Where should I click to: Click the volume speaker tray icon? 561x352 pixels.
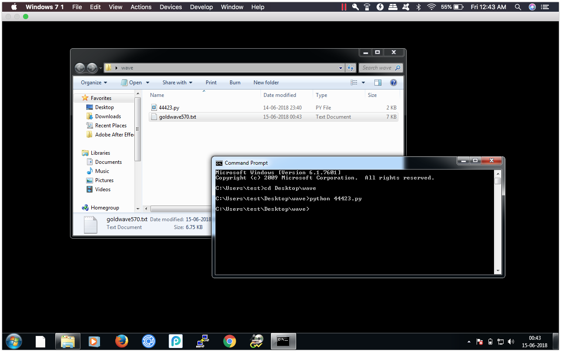(511, 342)
